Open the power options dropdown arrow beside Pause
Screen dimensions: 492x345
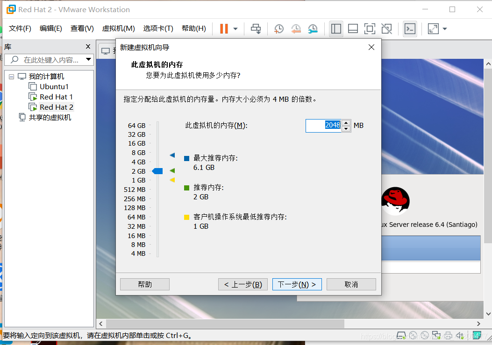pos(235,29)
